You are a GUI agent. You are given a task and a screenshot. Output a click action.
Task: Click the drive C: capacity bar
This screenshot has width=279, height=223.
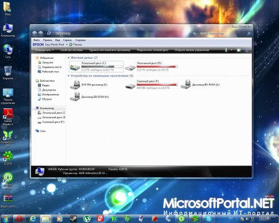click(102, 66)
